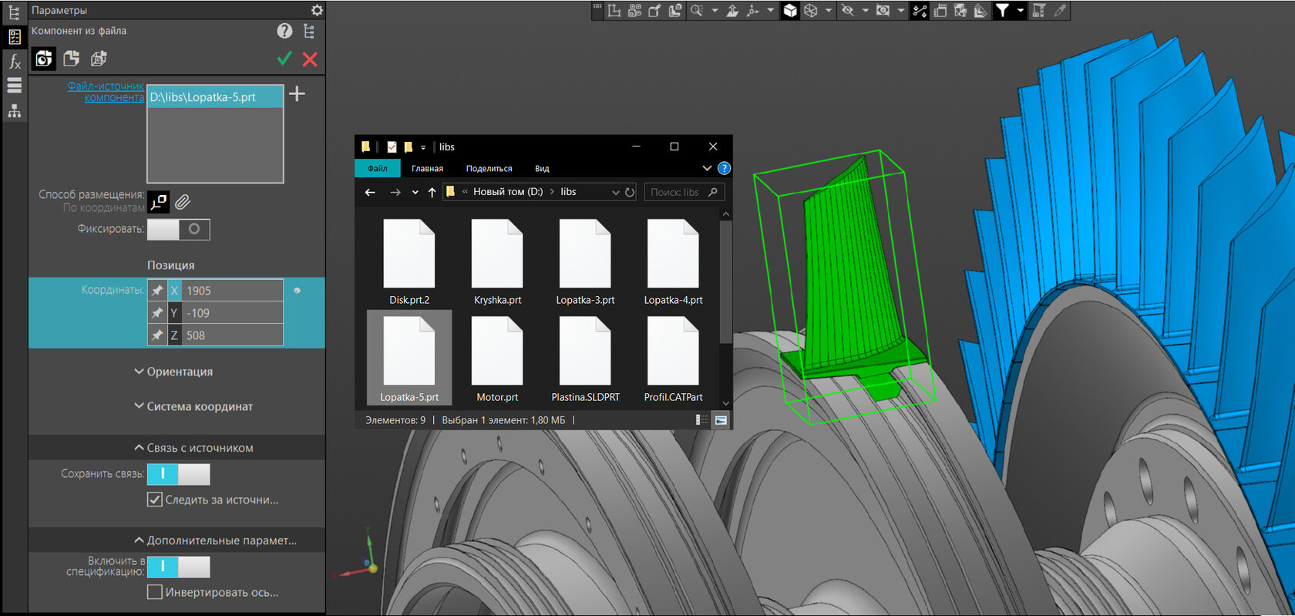The image size is (1295, 616).
Task: Select the third component mode icon
Action: point(98,59)
